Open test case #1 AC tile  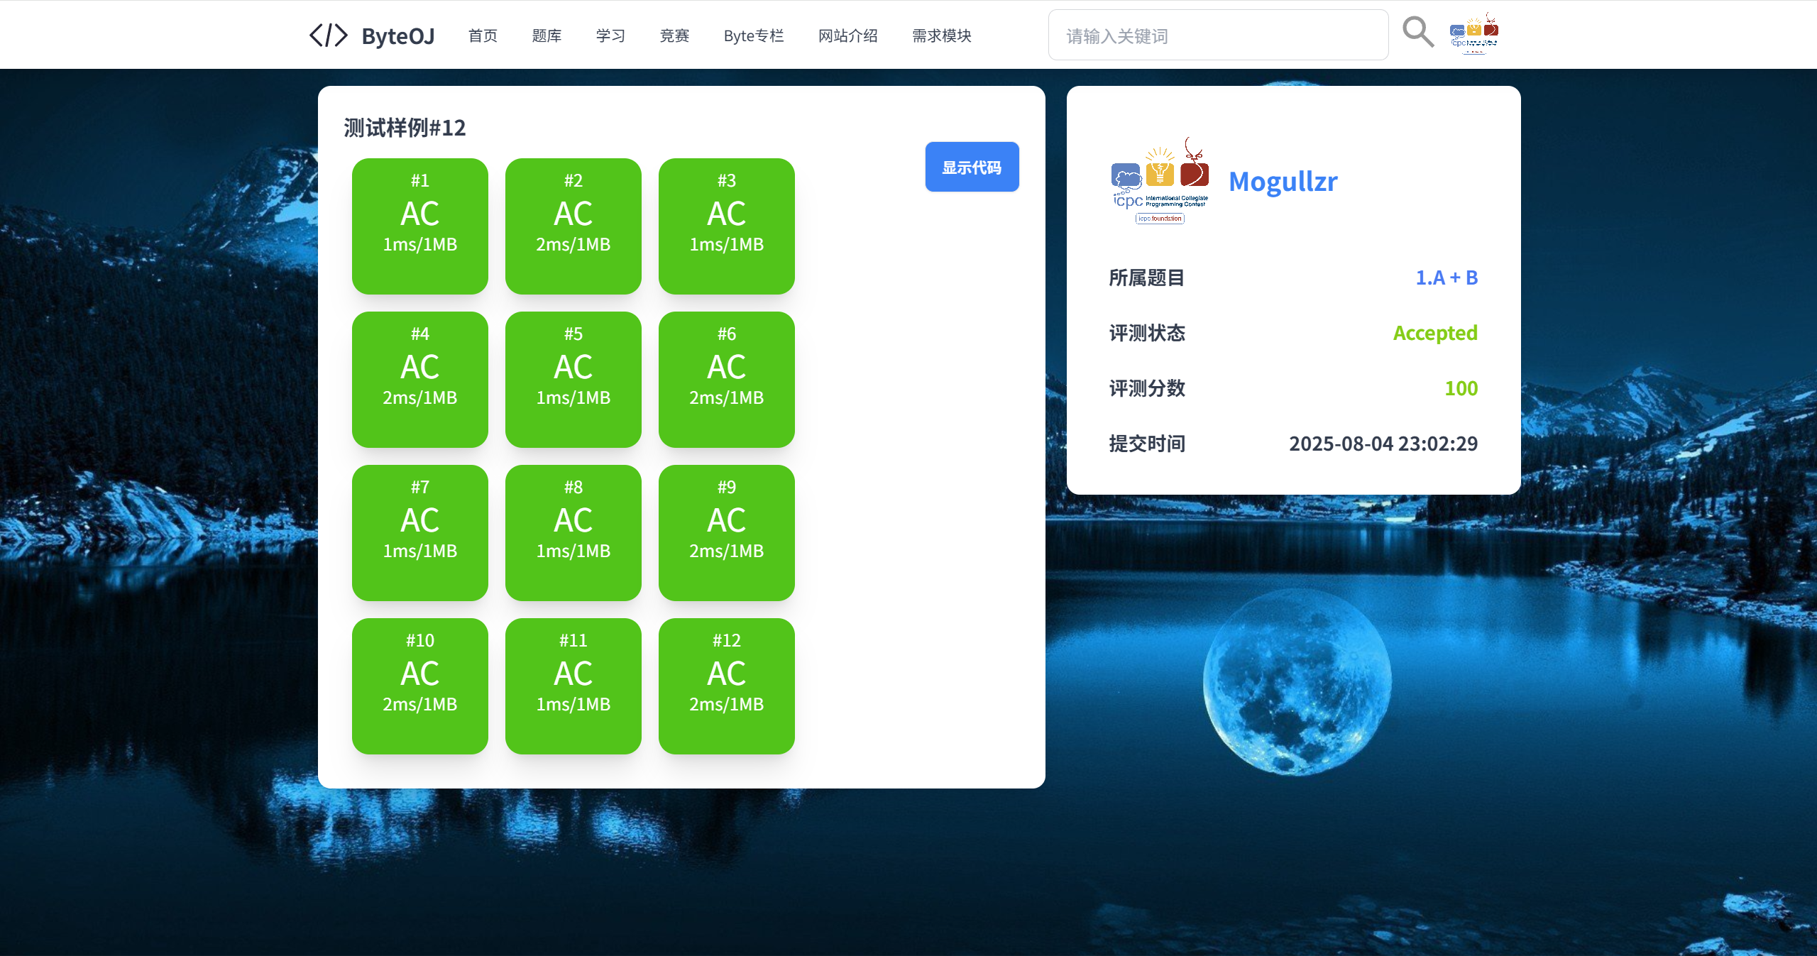pos(419,226)
